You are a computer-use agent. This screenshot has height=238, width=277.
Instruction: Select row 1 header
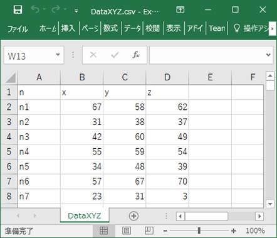(9, 92)
